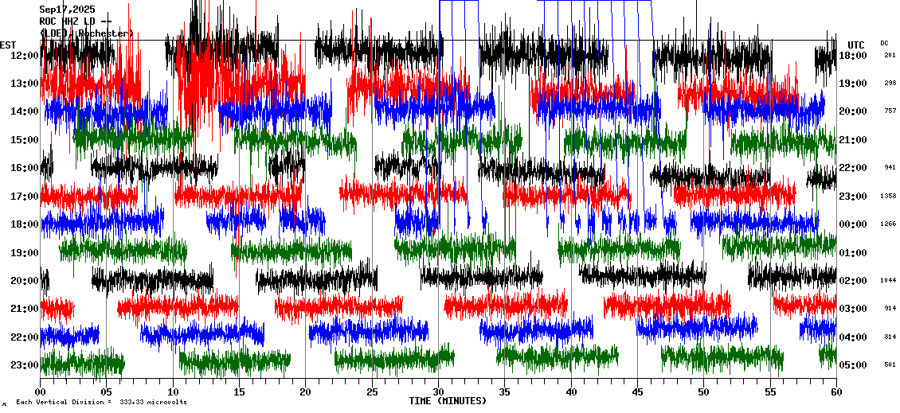This screenshot has height=413, width=900.
Task: Click the 30 minute axis tick label
Action: pos(438,392)
